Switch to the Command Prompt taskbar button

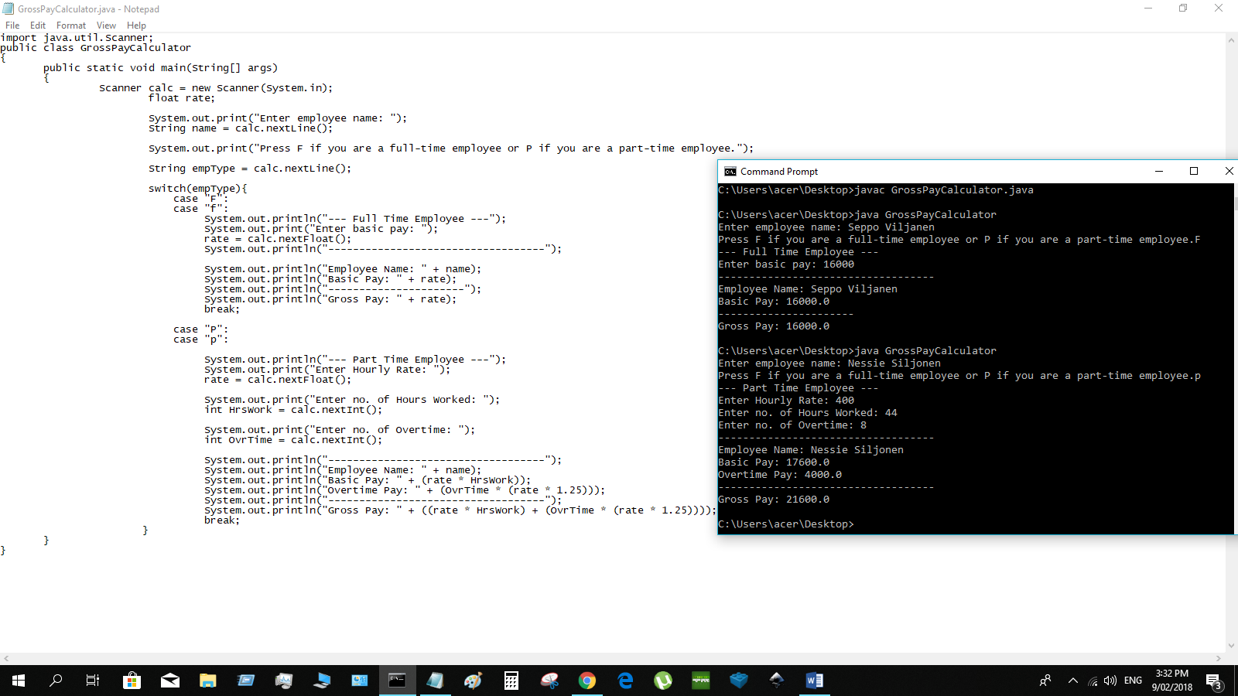point(397,681)
